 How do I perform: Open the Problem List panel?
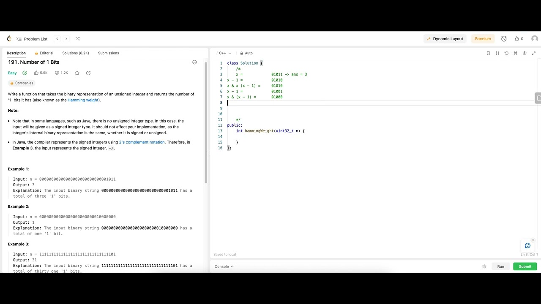click(32, 39)
